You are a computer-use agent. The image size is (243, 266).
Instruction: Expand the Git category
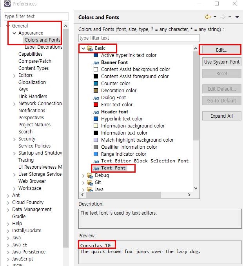click(83, 183)
